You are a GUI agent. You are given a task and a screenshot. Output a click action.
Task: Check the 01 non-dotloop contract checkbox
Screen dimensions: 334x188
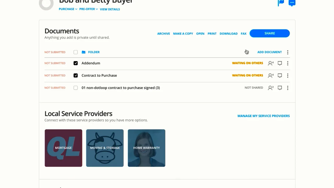(x=76, y=88)
